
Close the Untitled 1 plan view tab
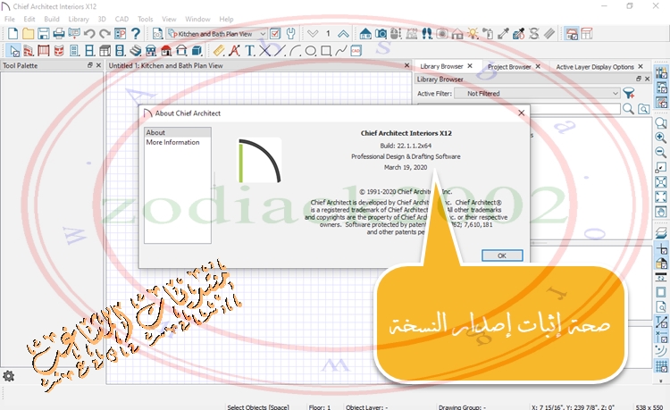406,65
